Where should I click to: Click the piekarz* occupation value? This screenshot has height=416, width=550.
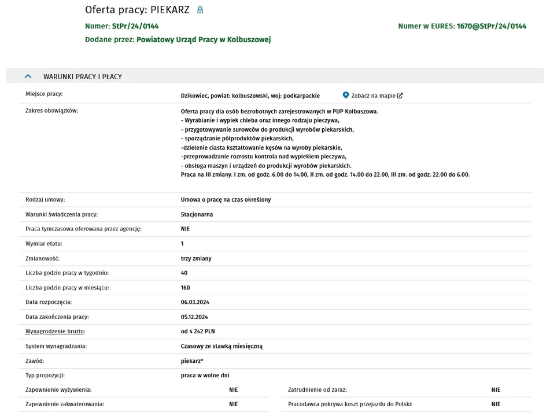[192, 361]
